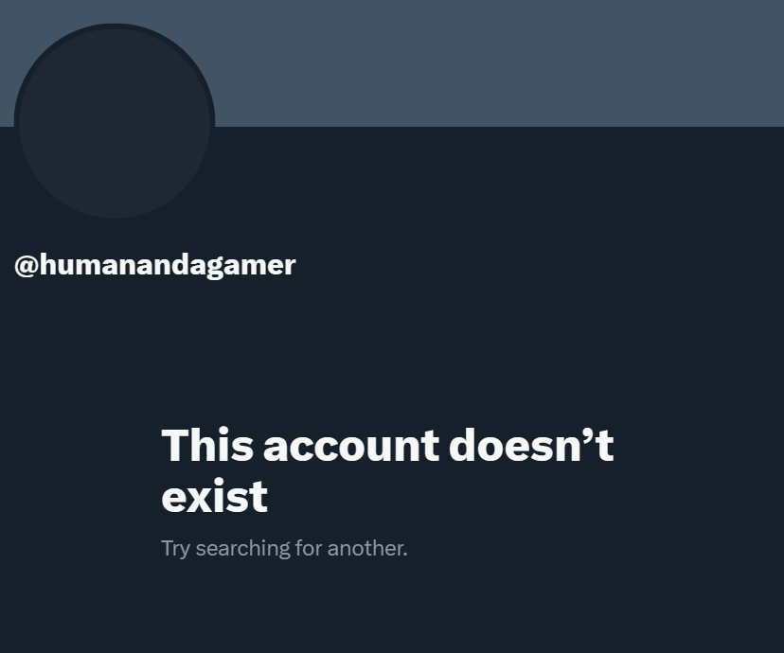Click the dark border ring around the avatar
This screenshot has height=653, width=784.
(x=115, y=26)
